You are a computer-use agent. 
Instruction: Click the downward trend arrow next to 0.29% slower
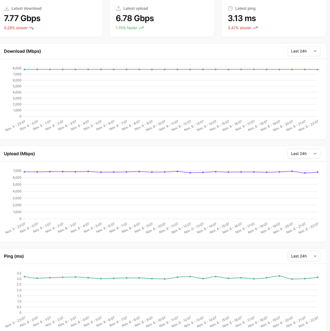[x=31, y=28]
